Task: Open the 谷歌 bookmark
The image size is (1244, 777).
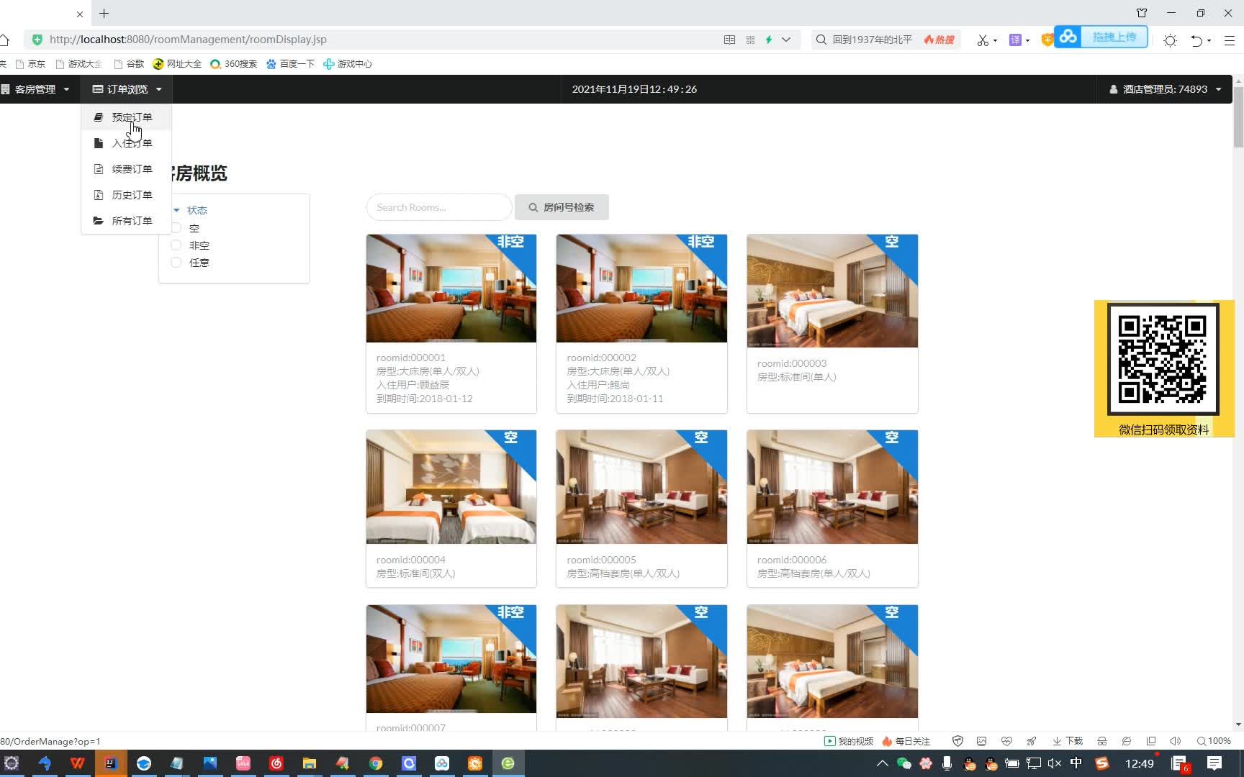Action: click(x=129, y=64)
